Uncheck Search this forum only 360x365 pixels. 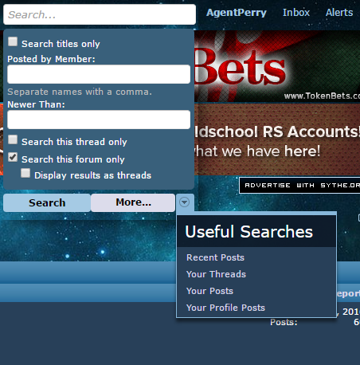[13, 157]
